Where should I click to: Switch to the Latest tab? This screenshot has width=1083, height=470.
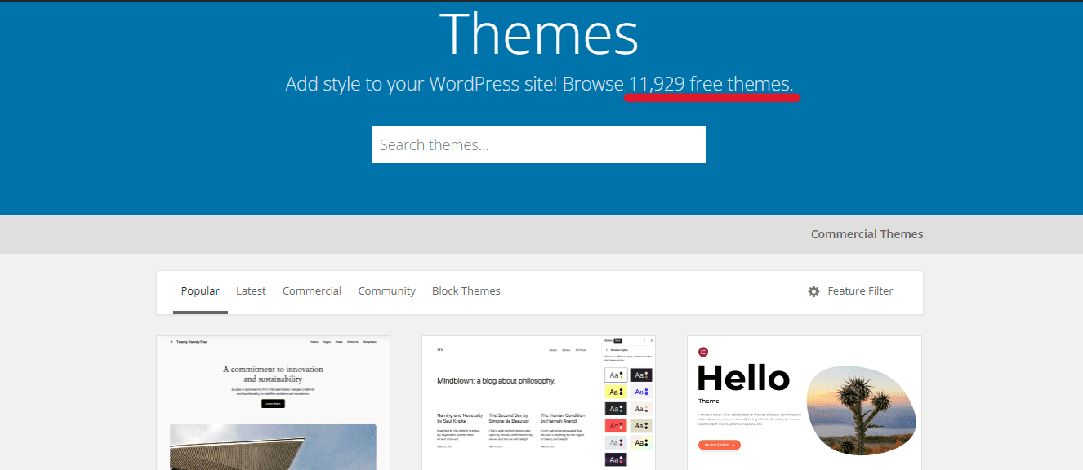coord(251,290)
